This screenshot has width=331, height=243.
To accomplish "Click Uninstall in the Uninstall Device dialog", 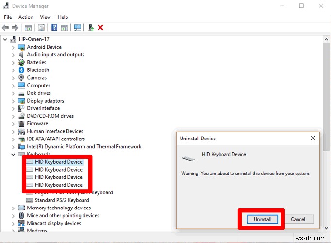I will tap(262, 219).
